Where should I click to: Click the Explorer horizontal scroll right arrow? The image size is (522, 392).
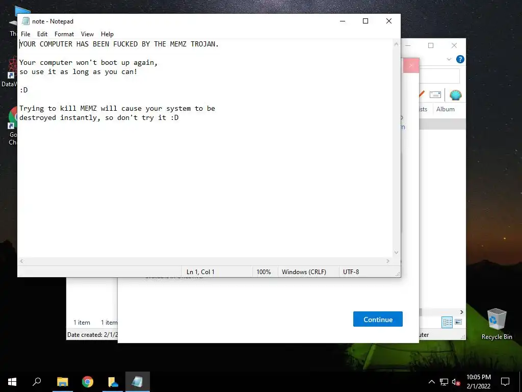pos(461,312)
